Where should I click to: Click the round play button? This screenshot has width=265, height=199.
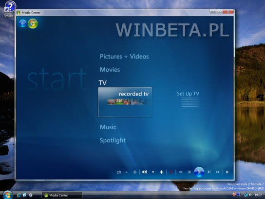coord(199,172)
